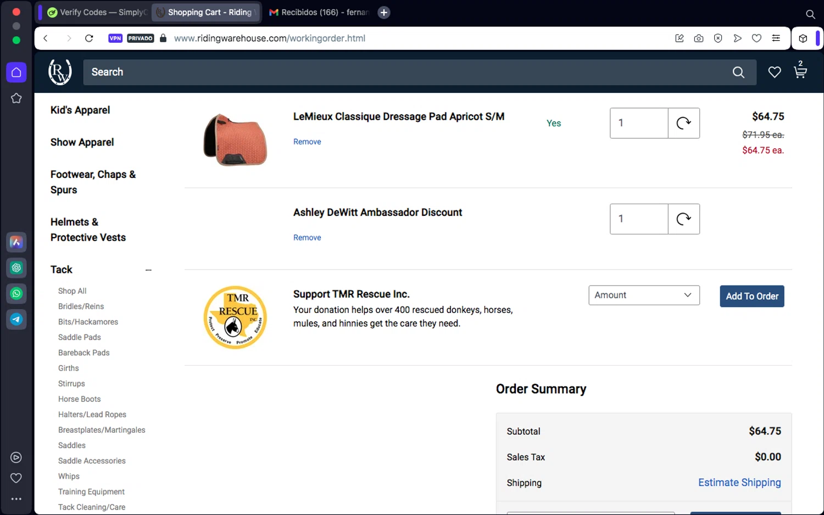
Task: Open Show Apparel category
Action: 82,142
